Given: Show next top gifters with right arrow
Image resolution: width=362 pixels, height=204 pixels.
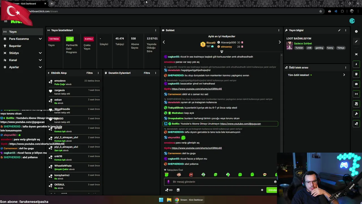Looking at the screenshot, I should tap(280, 42).
